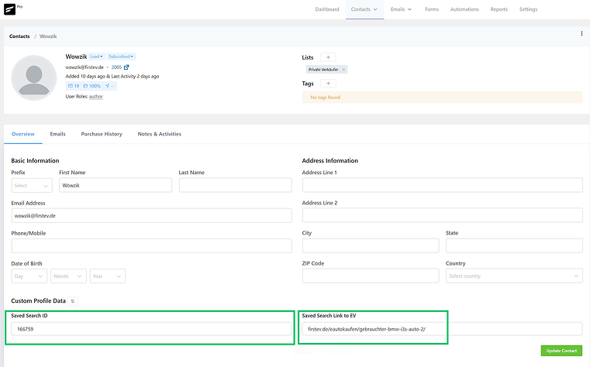Click the emails count 19 stat badge

(x=74, y=86)
